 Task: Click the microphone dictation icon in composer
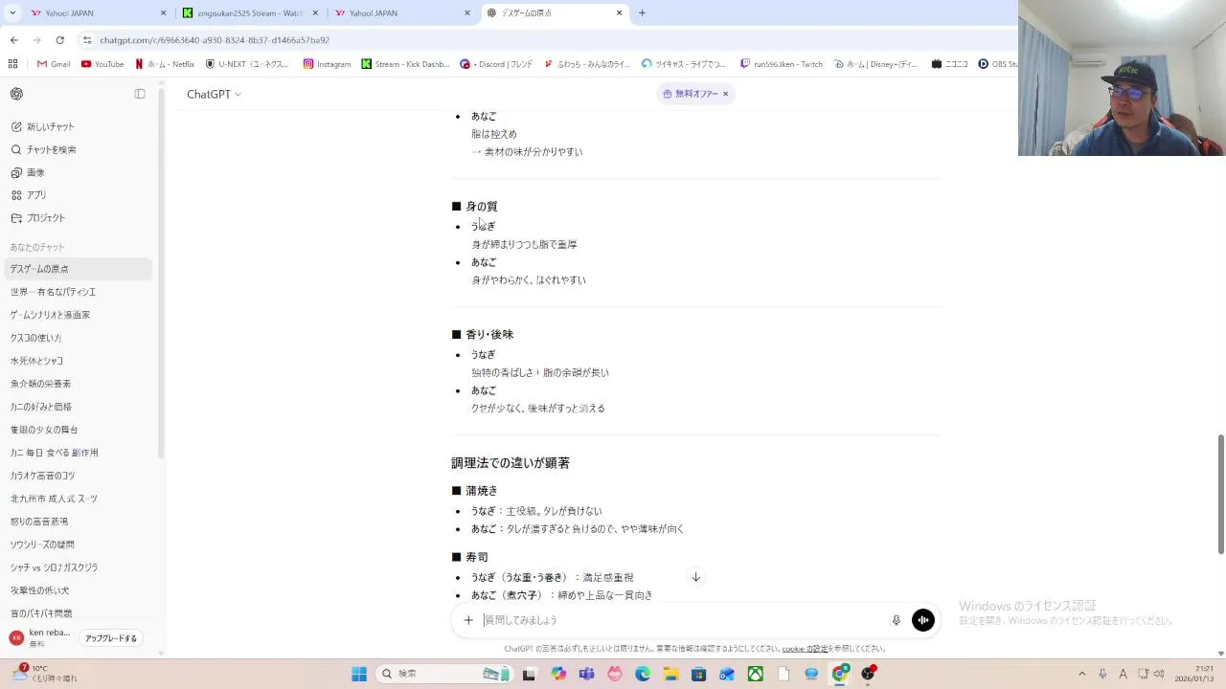(897, 620)
